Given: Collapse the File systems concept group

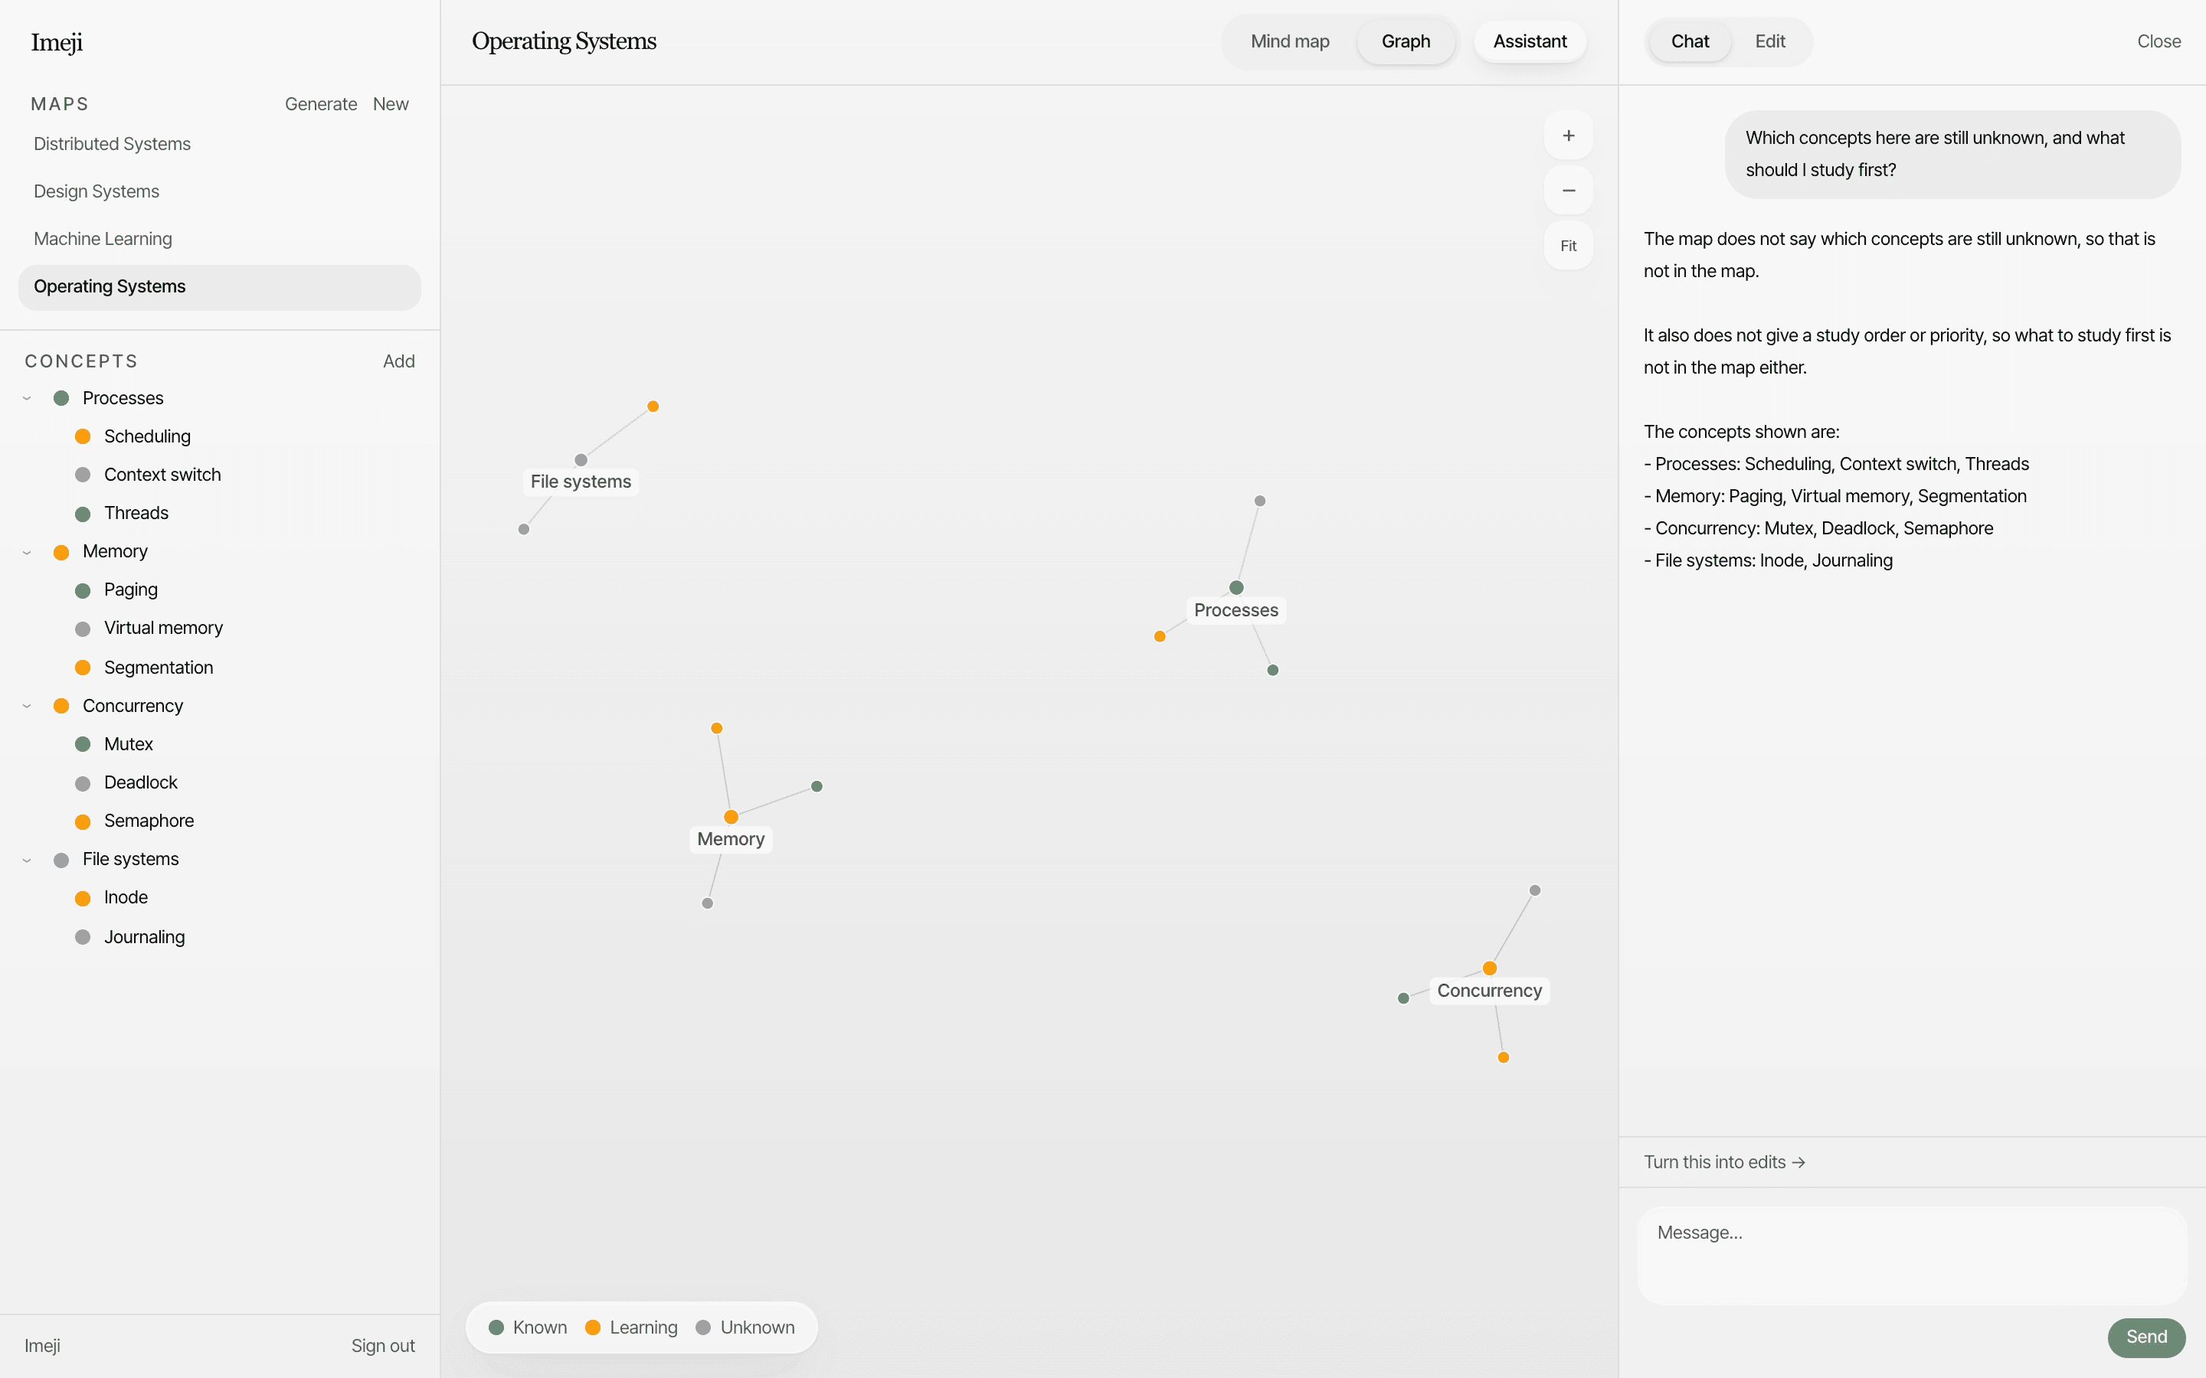Looking at the screenshot, I should (x=28, y=860).
